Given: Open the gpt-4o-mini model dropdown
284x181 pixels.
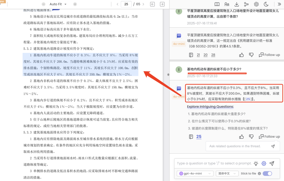Looking at the screenshot, I should point(195,173).
